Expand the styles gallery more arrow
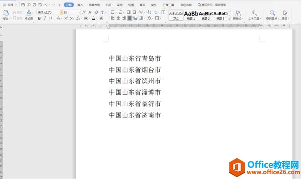The width and height of the screenshot is (303, 180). pos(229,19)
